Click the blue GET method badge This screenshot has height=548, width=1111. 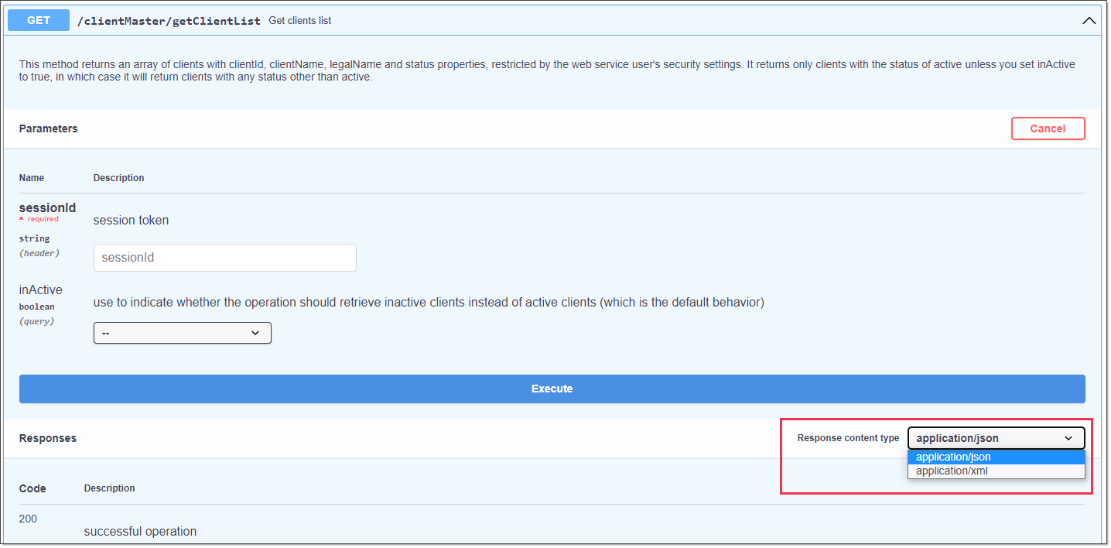39,21
